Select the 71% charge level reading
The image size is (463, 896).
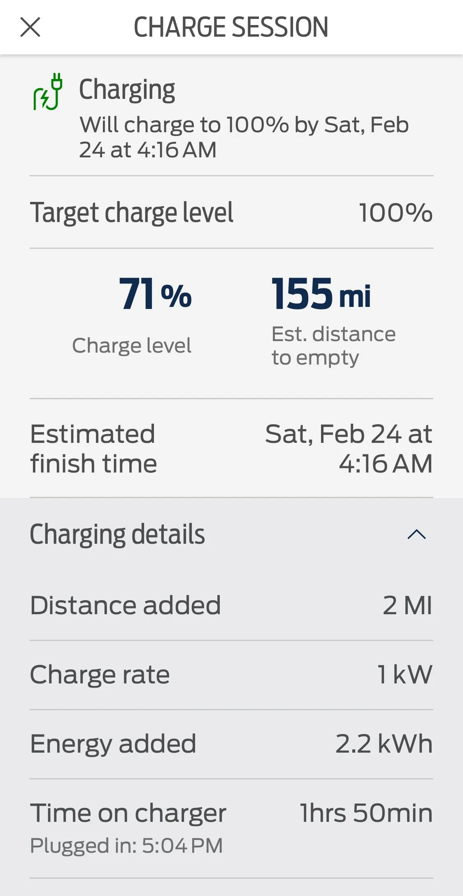pos(155,294)
